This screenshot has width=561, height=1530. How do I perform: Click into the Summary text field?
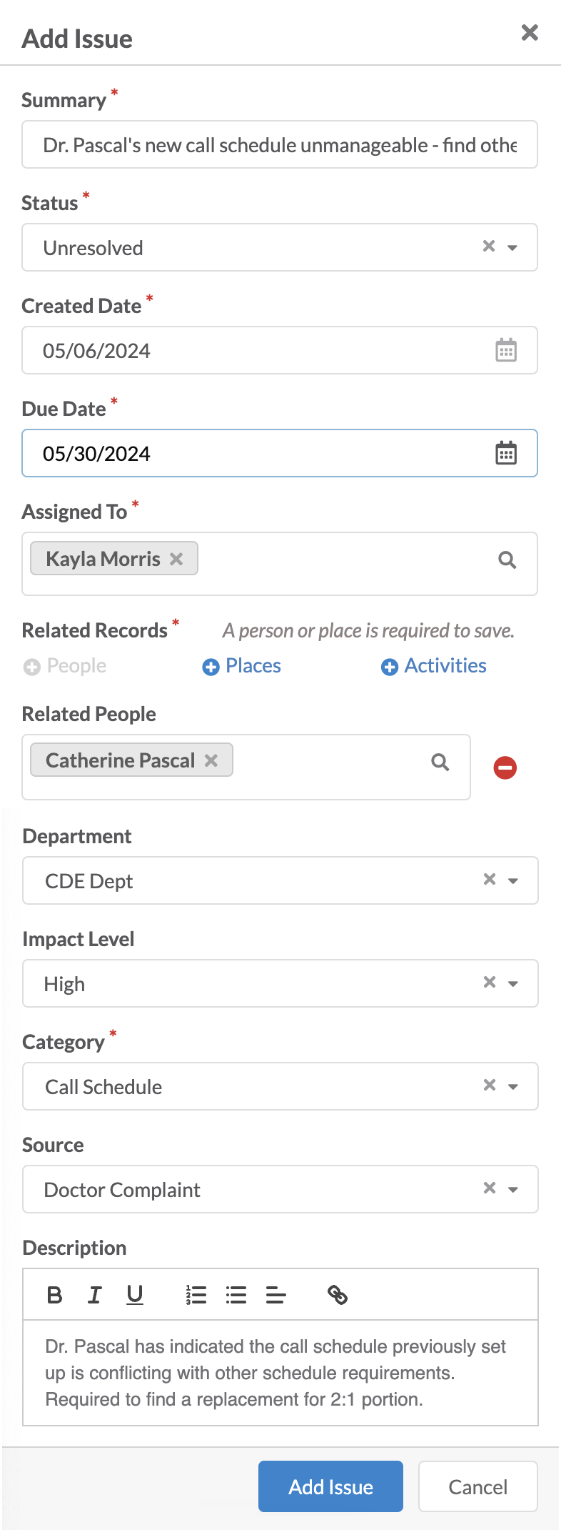point(280,144)
